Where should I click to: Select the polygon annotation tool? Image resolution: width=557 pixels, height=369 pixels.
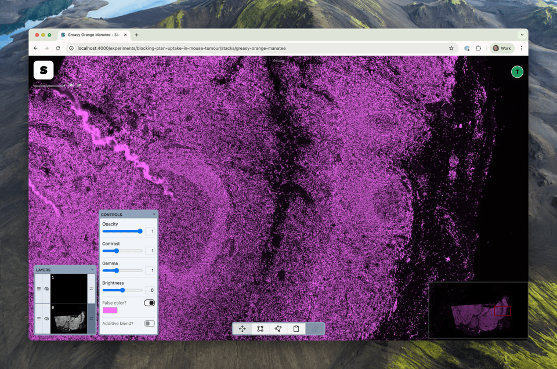(278, 329)
